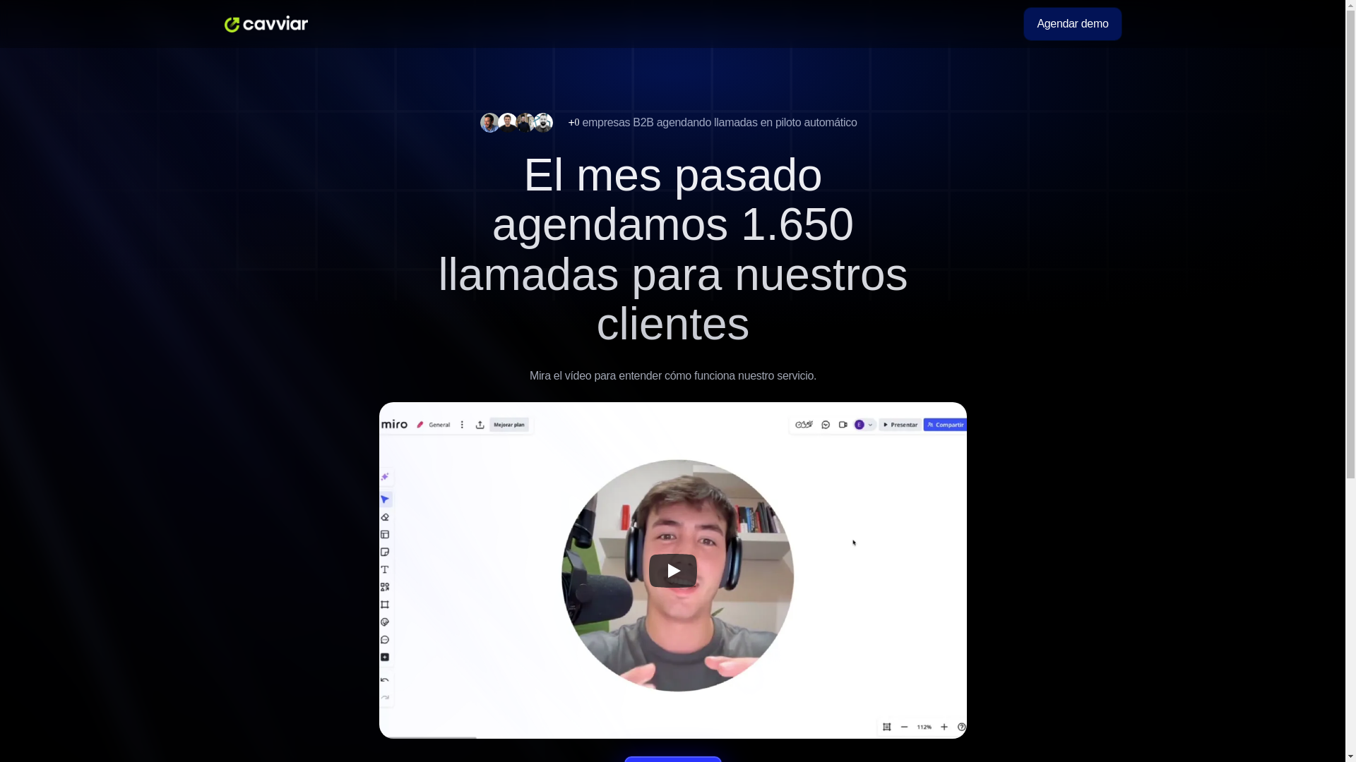This screenshot has height=762, width=1356.
Task: Open the Cavviar logo home link
Action: pos(266,24)
